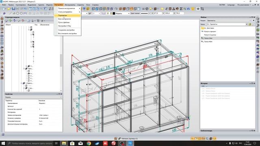Viewport: 260px width, 146px height.
Task: Click the crop frame icon at toolbar end
Action: pos(202,9)
